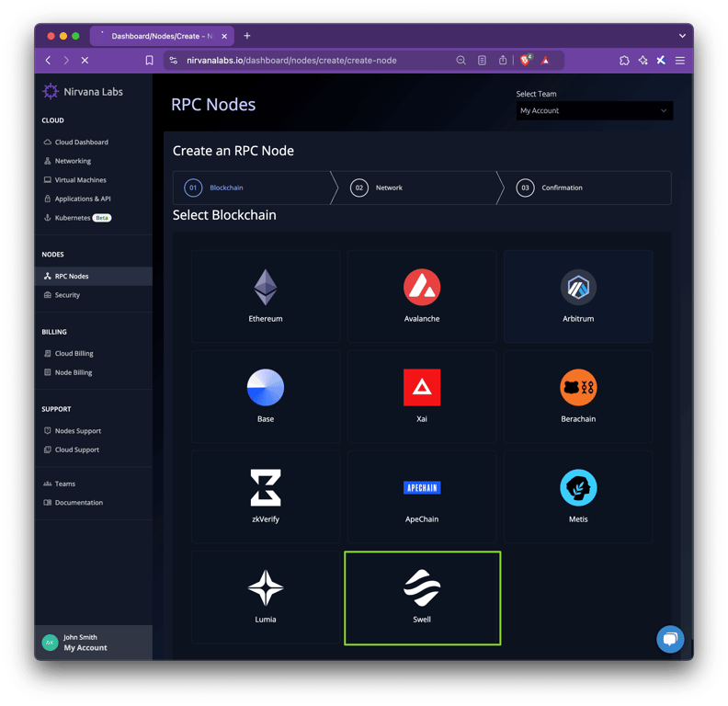The image size is (728, 706).
Task: Pick the zkVerify blockchain card
Action: pos(265,496)
